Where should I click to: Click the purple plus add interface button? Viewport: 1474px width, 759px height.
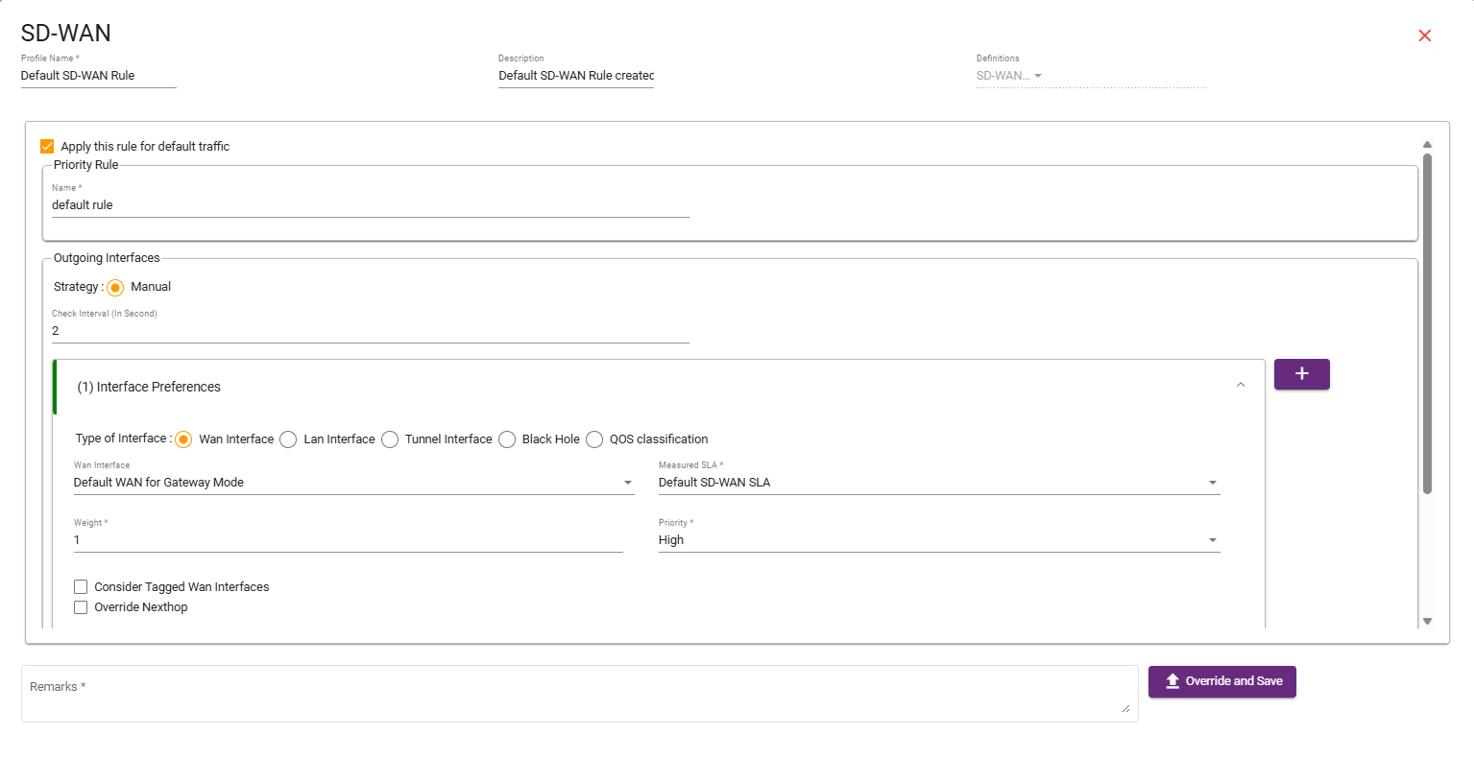coord(1301,374)
